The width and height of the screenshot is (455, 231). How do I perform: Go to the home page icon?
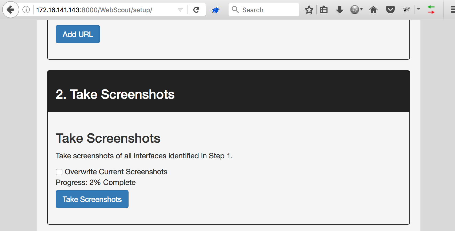(x=373, y=10)
